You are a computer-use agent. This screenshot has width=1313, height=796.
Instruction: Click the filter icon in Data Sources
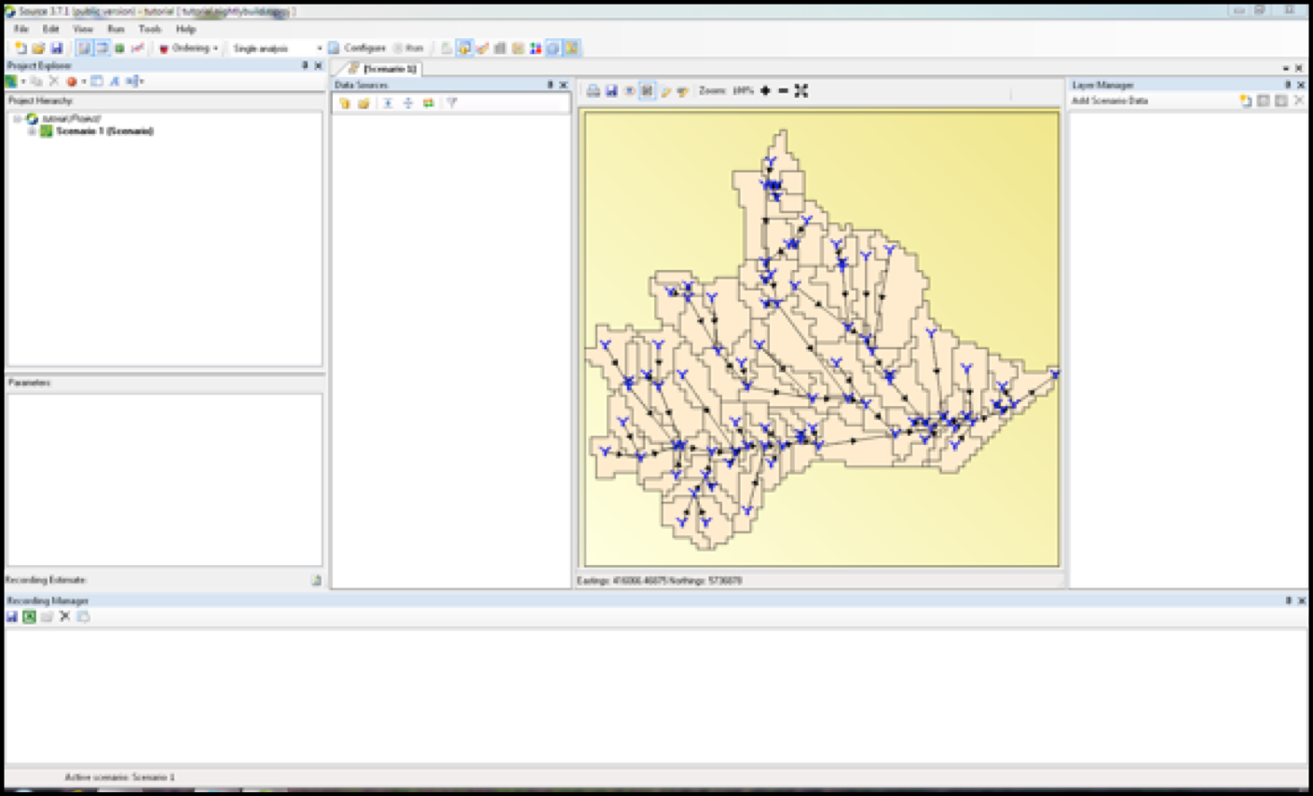coord(452,103)
